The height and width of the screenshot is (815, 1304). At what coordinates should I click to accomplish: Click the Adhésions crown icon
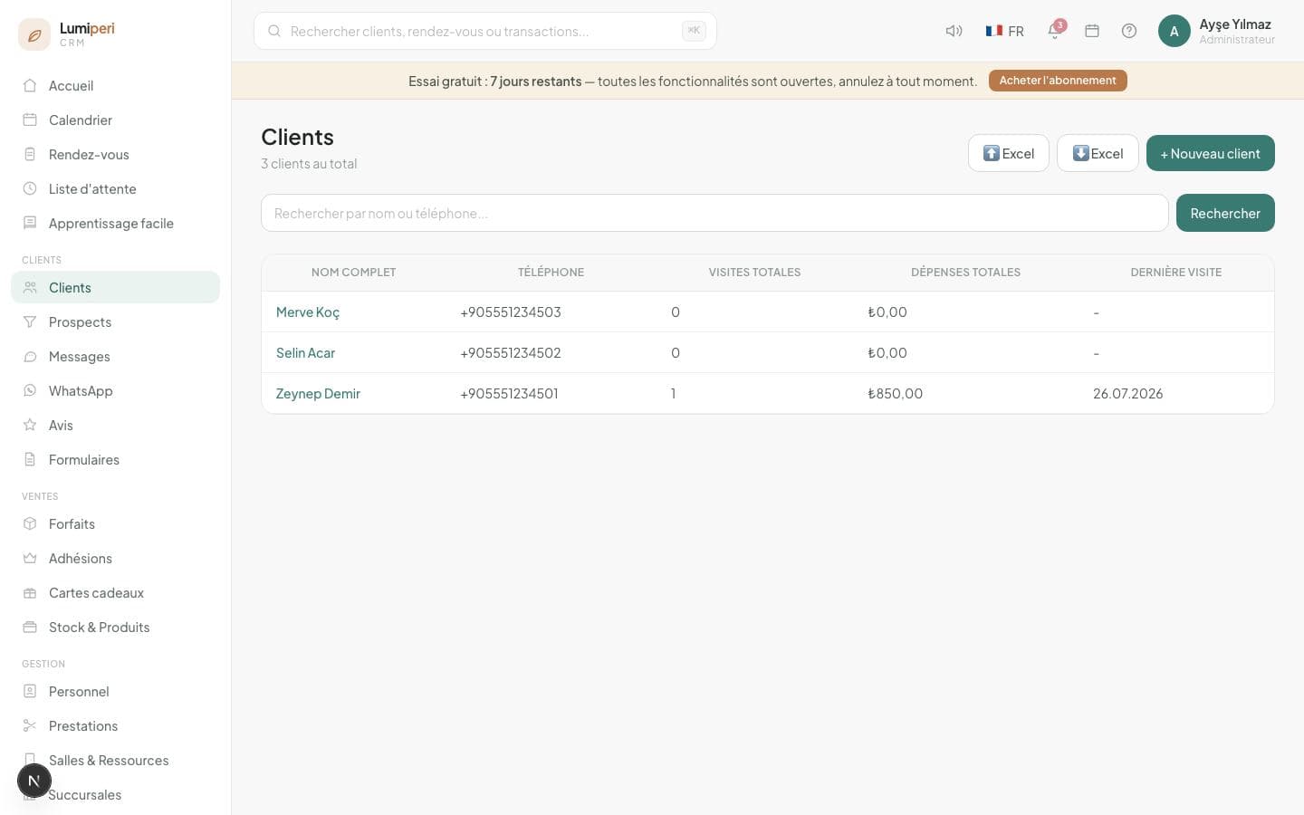30,558
